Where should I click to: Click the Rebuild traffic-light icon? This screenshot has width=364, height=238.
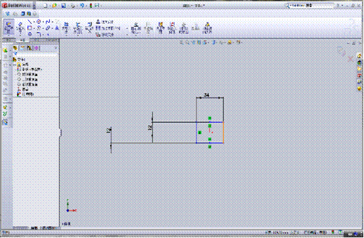tap(91, 5)
